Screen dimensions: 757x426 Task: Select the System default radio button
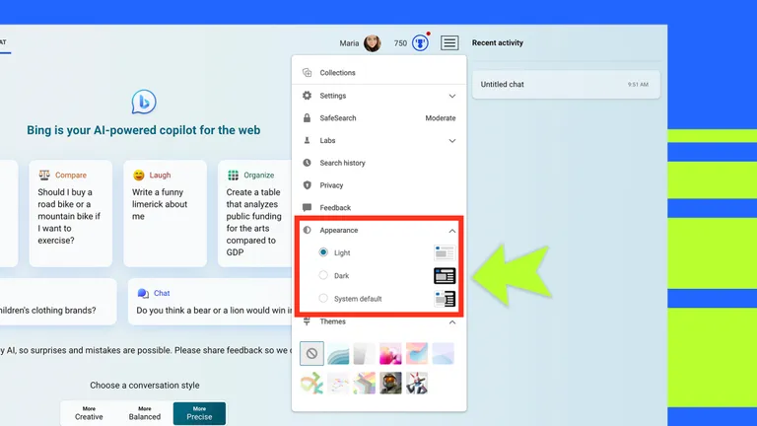[323, 298]
